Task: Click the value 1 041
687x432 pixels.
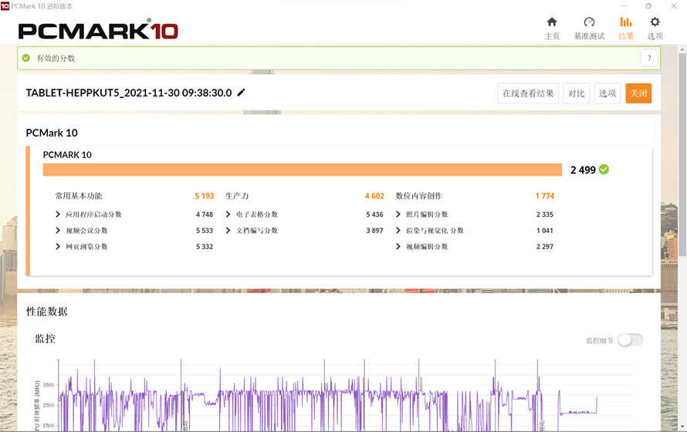Action: 545,231
